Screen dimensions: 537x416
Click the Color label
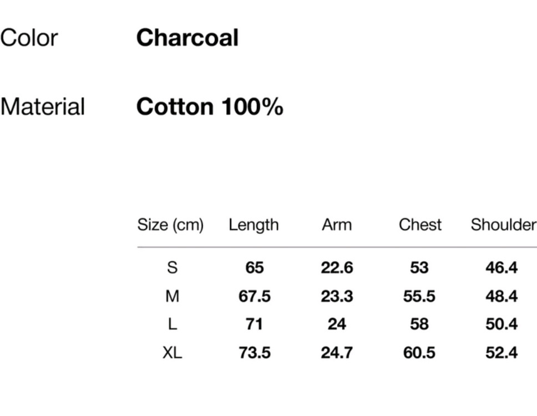pyautogui.click(x=29, y=38)
